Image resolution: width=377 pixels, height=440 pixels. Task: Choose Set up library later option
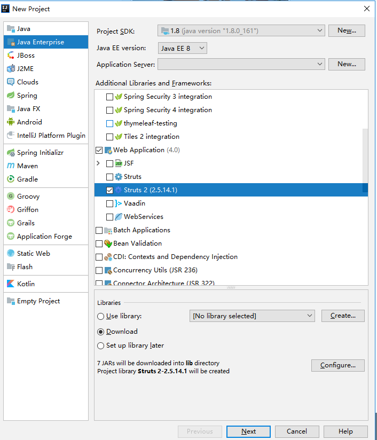click(x=100, y=345)
